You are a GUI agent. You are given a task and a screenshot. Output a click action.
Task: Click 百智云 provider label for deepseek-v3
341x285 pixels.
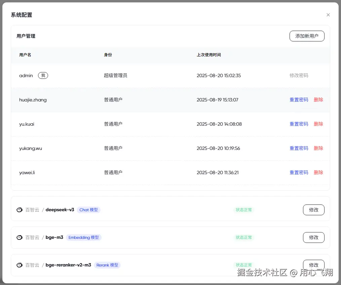click(x=32, y=210)
